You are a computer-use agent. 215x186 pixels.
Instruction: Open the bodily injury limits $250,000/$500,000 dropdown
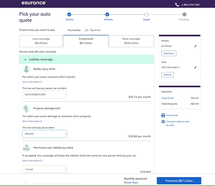click(45, 95)
